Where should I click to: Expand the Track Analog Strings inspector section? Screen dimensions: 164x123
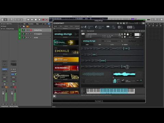pos(1,29)
